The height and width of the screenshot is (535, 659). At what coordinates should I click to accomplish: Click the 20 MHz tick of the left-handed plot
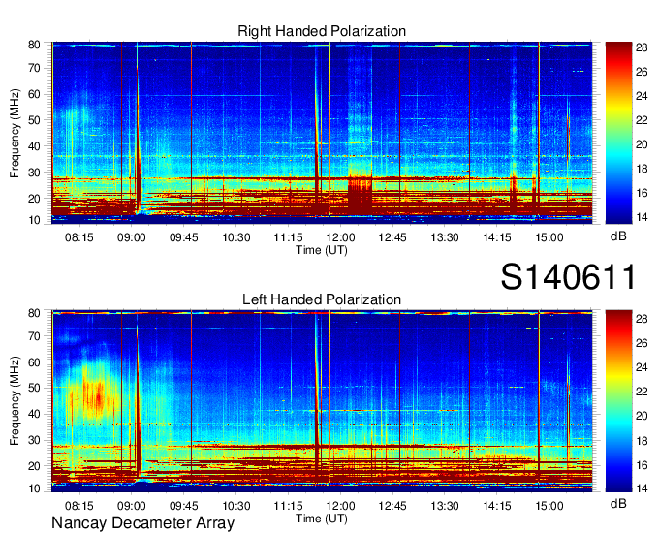(34, 466)
